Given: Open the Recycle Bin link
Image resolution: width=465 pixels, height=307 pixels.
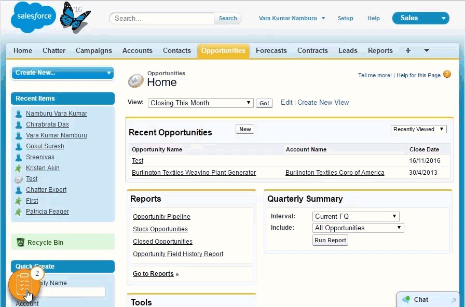Looking at the screenshot, I should pyautogui.click(x=45, y=243).
